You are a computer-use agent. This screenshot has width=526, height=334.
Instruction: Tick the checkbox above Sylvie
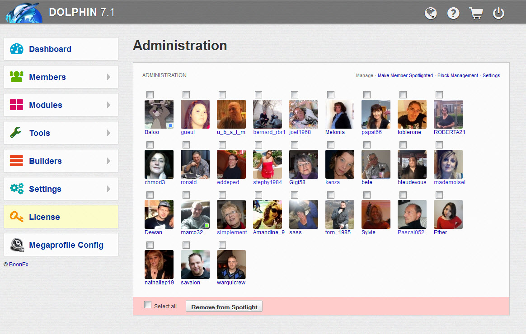367,195
